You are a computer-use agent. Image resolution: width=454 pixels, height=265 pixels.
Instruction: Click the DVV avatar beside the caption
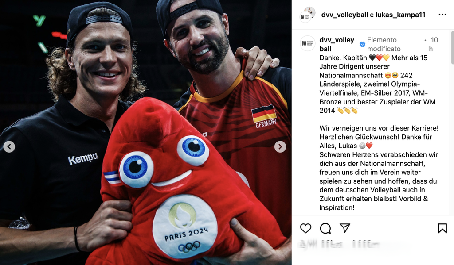307,43
